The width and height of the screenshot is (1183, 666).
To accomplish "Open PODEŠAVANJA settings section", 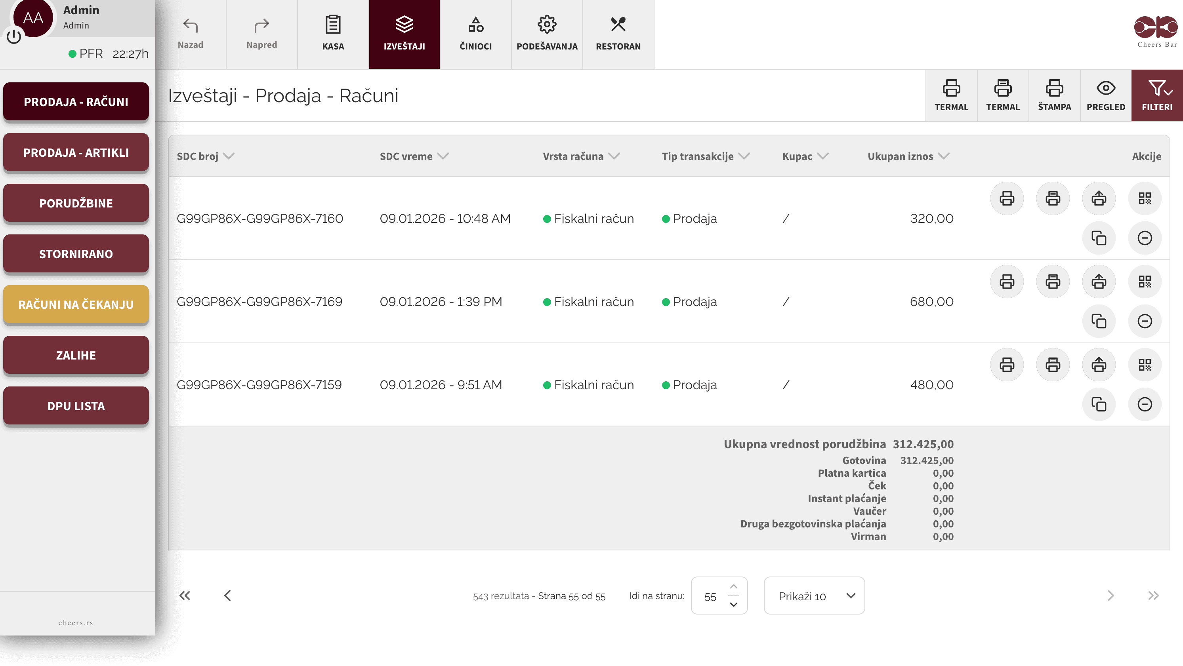I will (546, 34).
